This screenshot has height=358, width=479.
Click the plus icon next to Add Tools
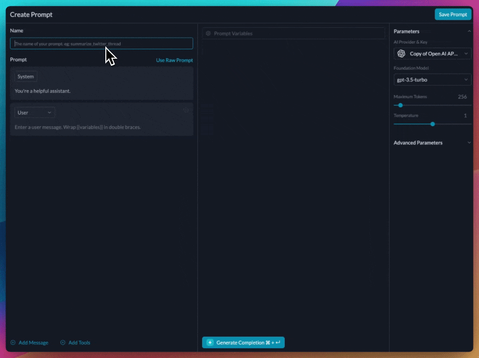(63, 343)
